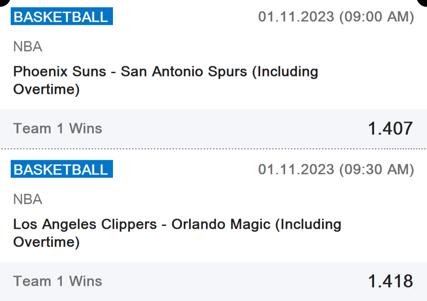Click Team 1 Wins in the Clippers-Magic bet
Image resolution: width=427 pixels, height=301 pixels.
pos(58,281)
